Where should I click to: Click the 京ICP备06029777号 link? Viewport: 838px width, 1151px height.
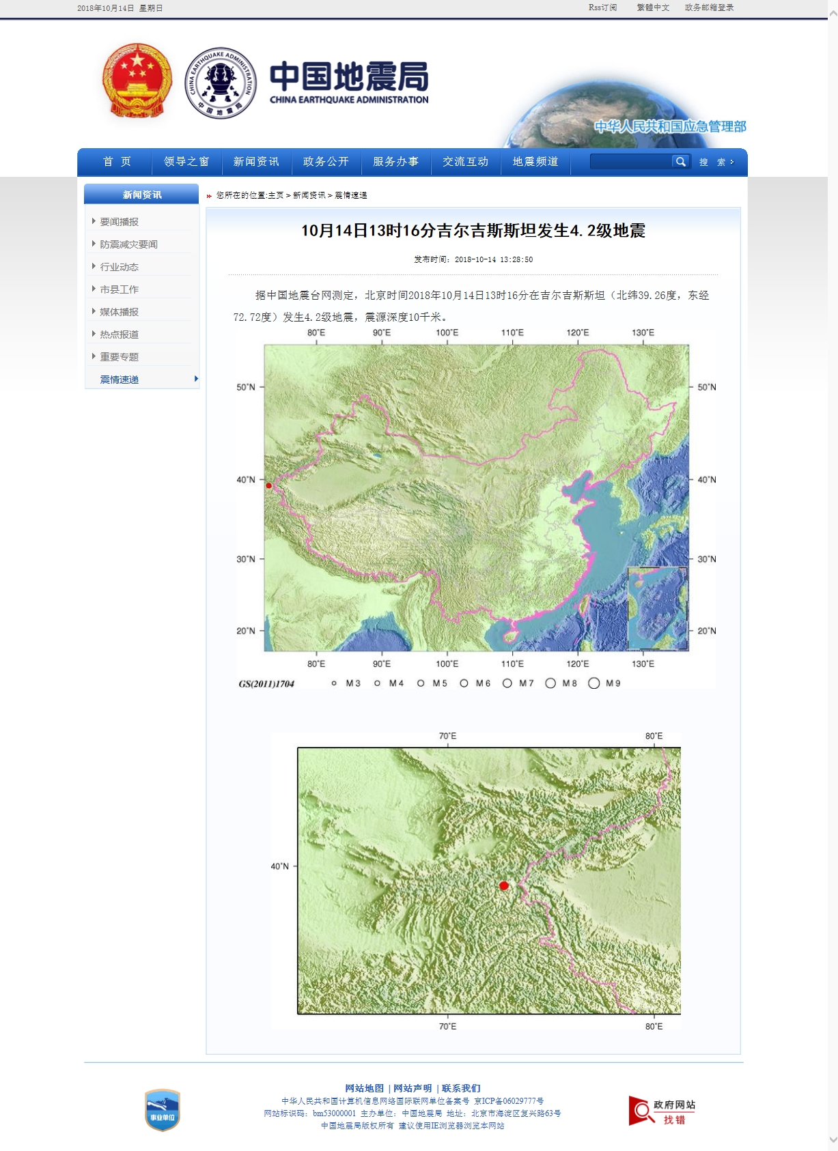point(509,1101)
